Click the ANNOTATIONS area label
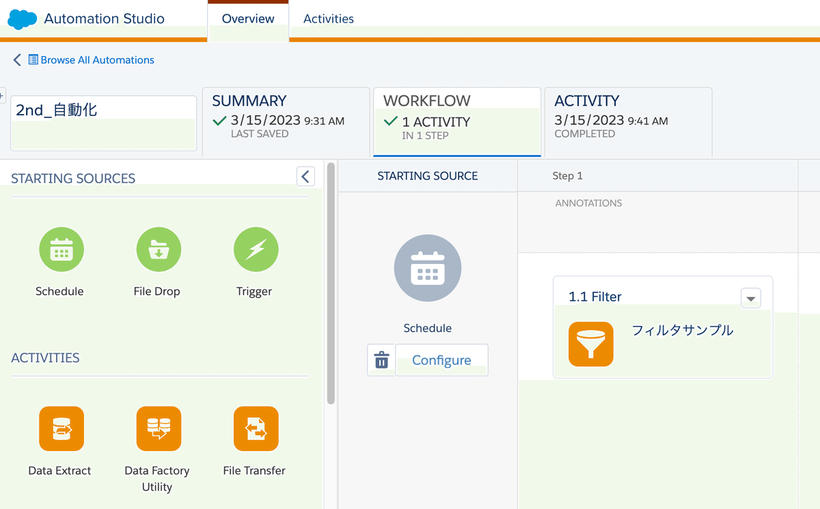This screenshot has width=820, height=509. [588, 203]
